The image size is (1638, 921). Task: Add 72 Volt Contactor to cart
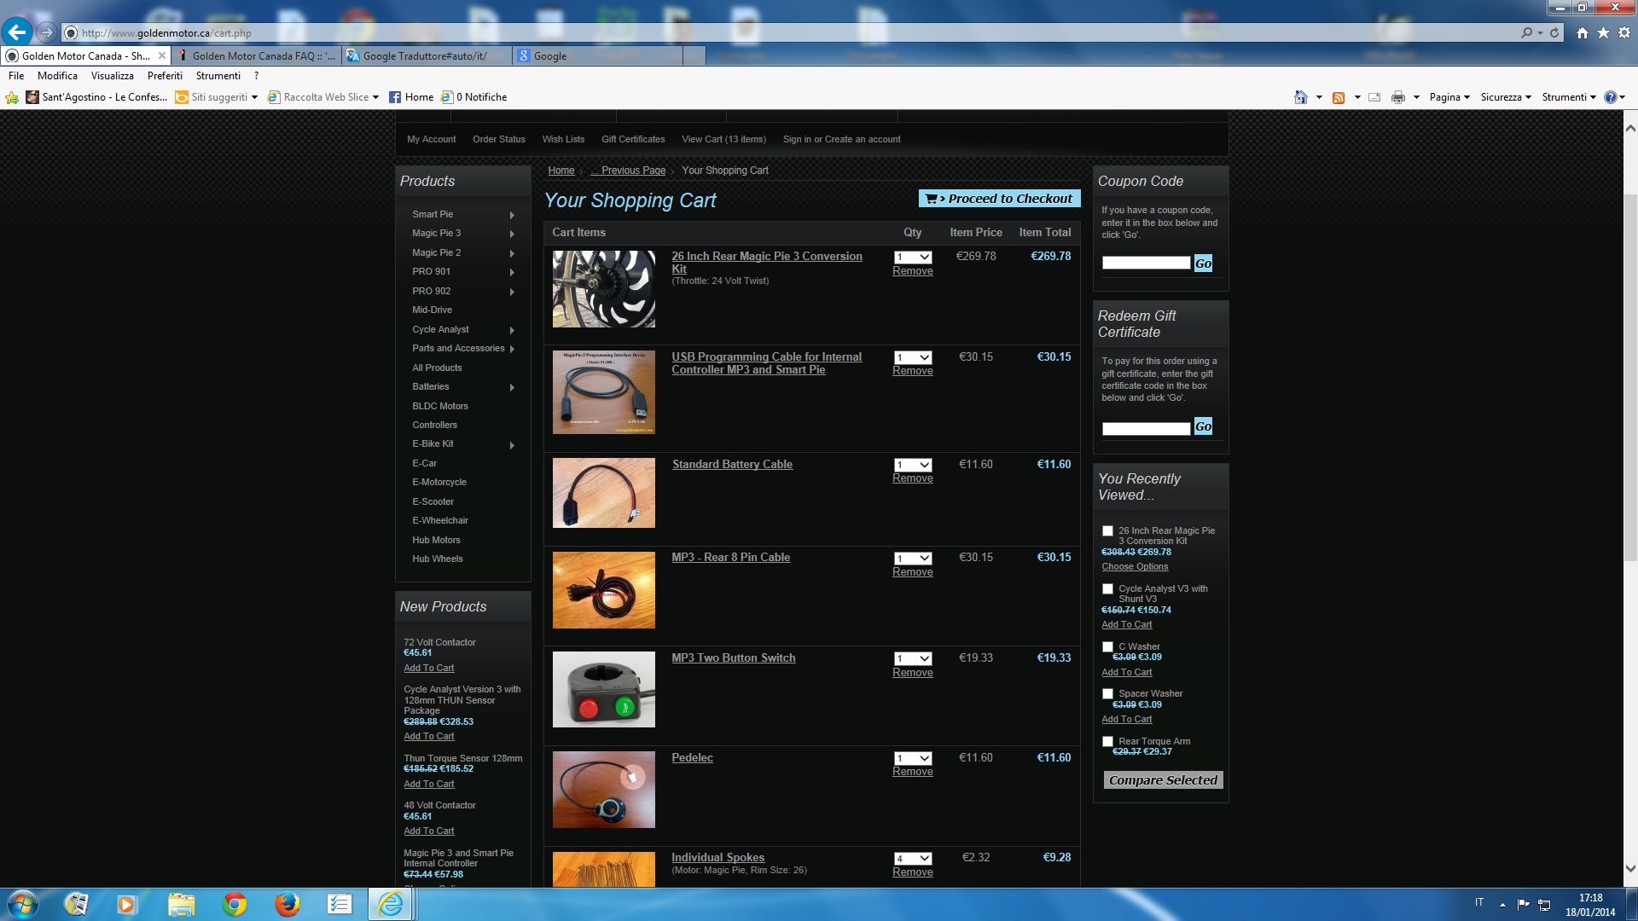429,669
